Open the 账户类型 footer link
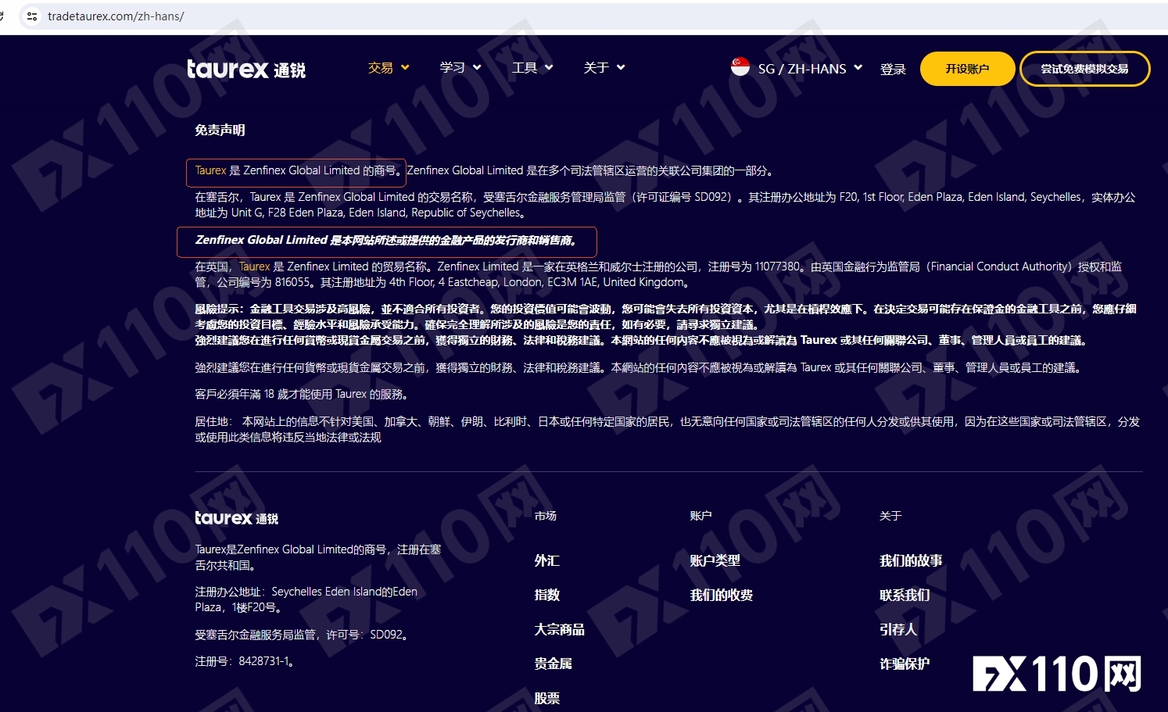Image resolution: width=1168 pixels, height=712 pixels. pos(715,561)
